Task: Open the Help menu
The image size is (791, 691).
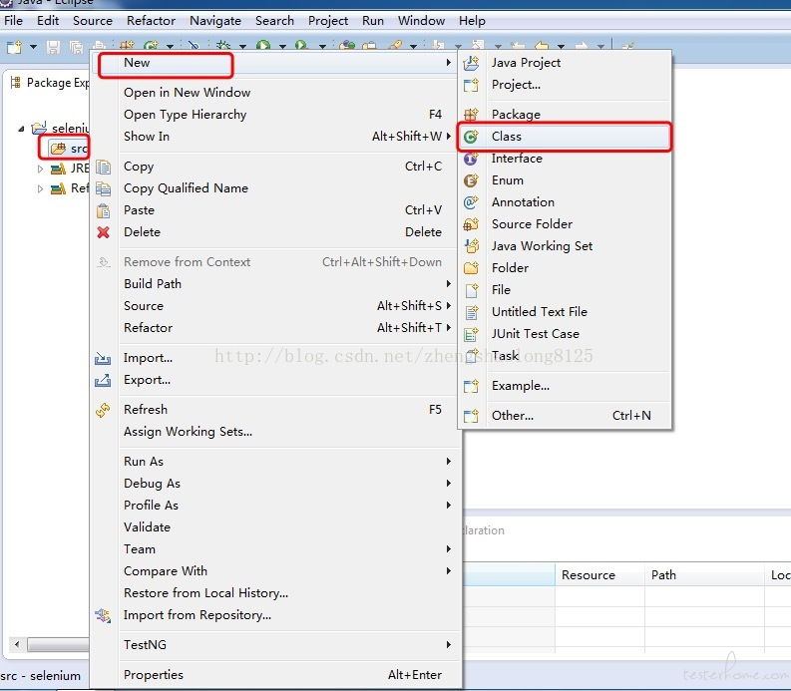Action: point(472,21)
